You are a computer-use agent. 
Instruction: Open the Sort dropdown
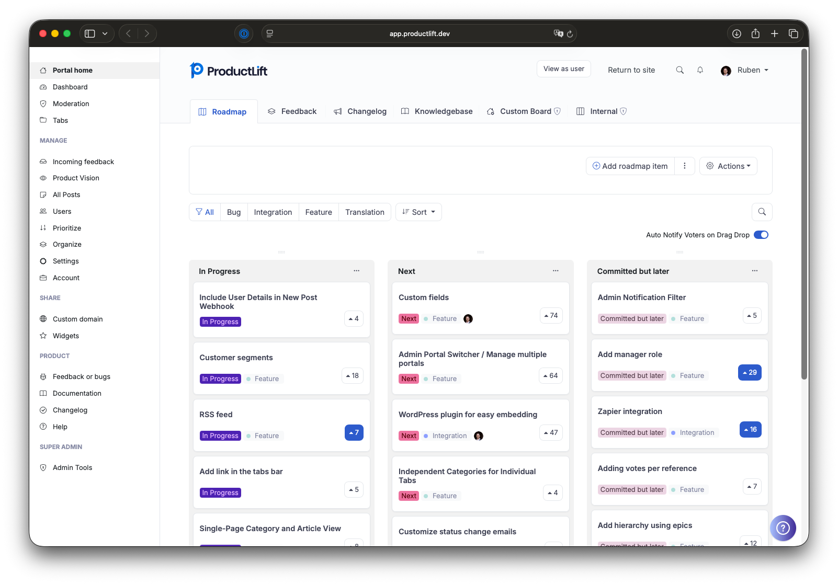pos(418,212)
